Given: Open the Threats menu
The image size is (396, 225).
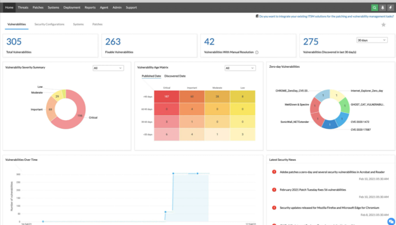Looking at the screenshot, I should coord(23,8).
